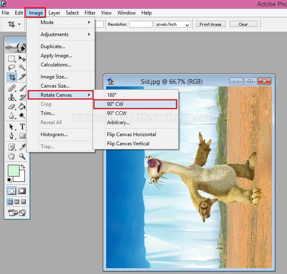Rotate canvas 90° CCW
Viewport: 287px width, 274px height.
pos(136,113)
